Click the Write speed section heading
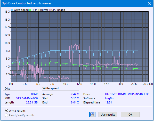 [x=51, y=88]
